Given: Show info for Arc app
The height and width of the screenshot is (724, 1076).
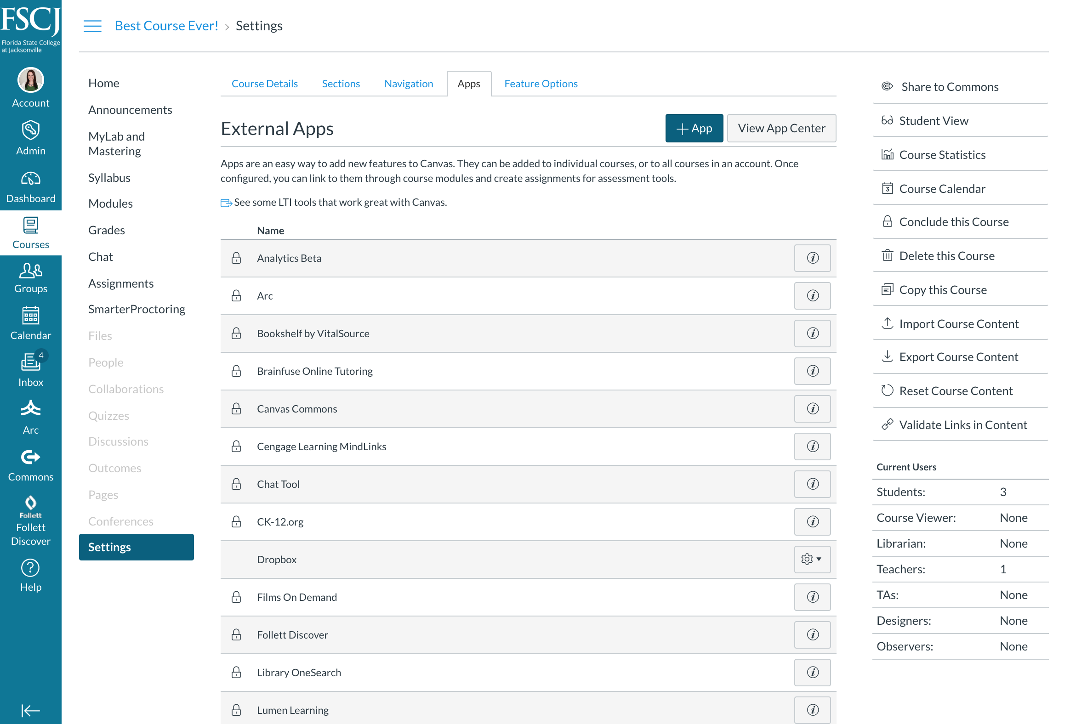Looking at the screenshot, I should point(812,296).
